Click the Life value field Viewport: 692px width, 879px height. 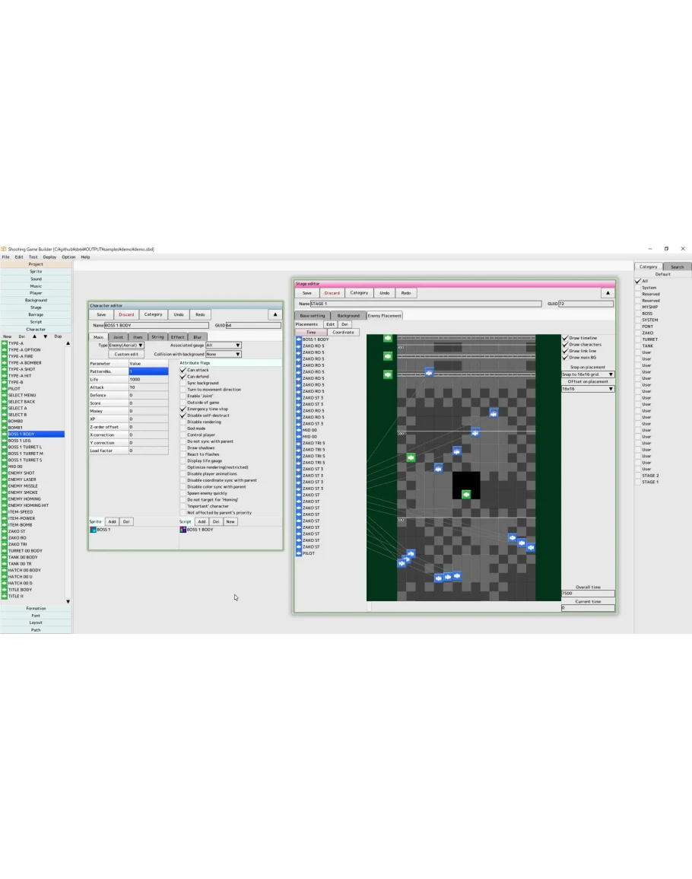[x=148, y=379]
